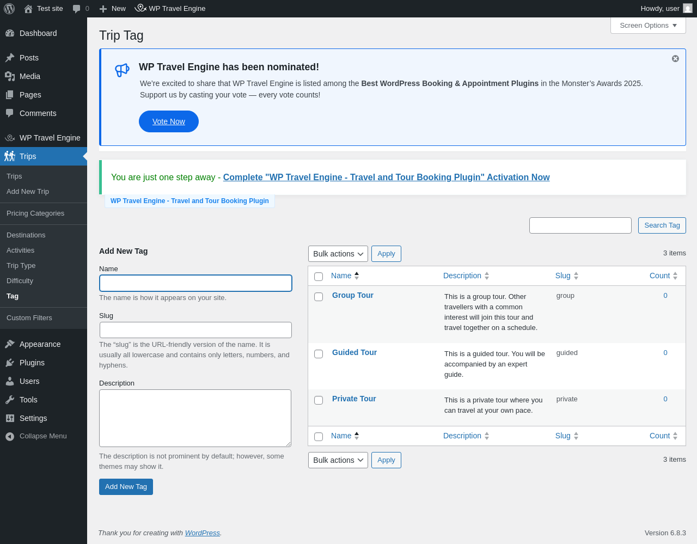The height and width of the screenshot is (544, 697).
Task: Toggle the select-all checkbox in table footer
Action: (x=319, y=437)
